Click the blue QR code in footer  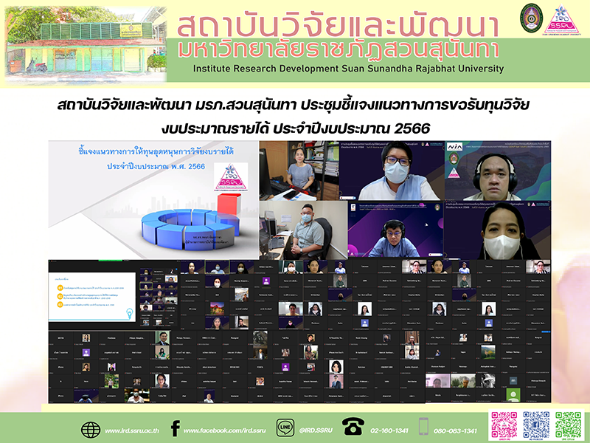(x=536, y=425)
